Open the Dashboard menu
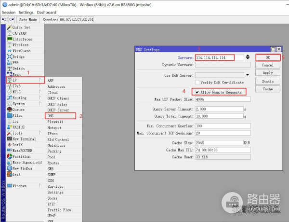289x222 pixels. pyautogui.click(x=46, y=13)
